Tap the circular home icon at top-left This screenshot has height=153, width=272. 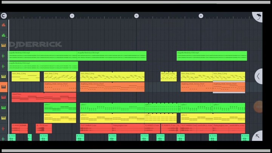coord(4,16)
